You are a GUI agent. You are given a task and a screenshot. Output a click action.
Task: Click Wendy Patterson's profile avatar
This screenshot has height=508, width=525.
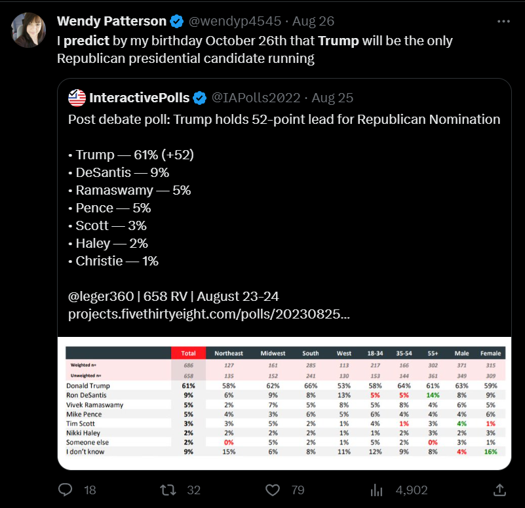(28, 30)
